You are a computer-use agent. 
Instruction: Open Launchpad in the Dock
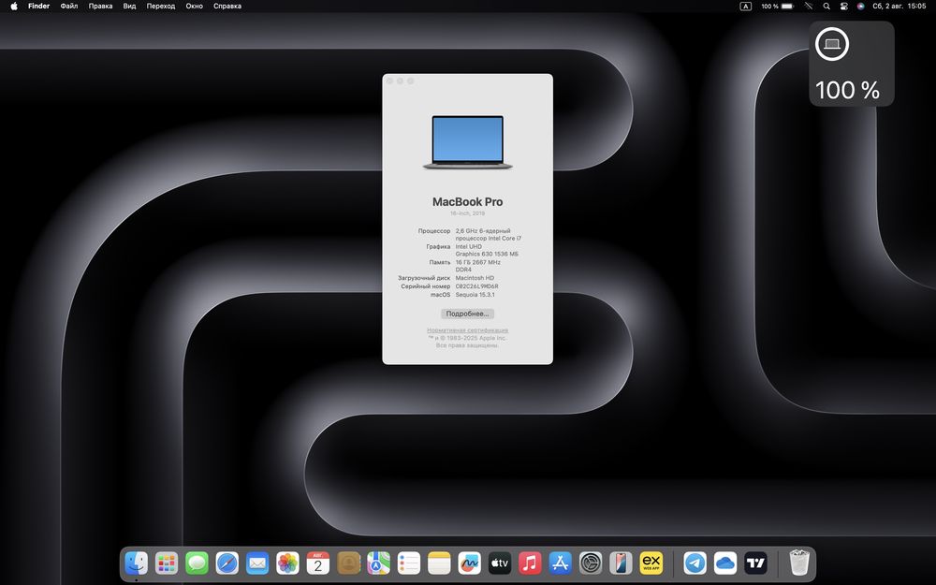(167, 563)
